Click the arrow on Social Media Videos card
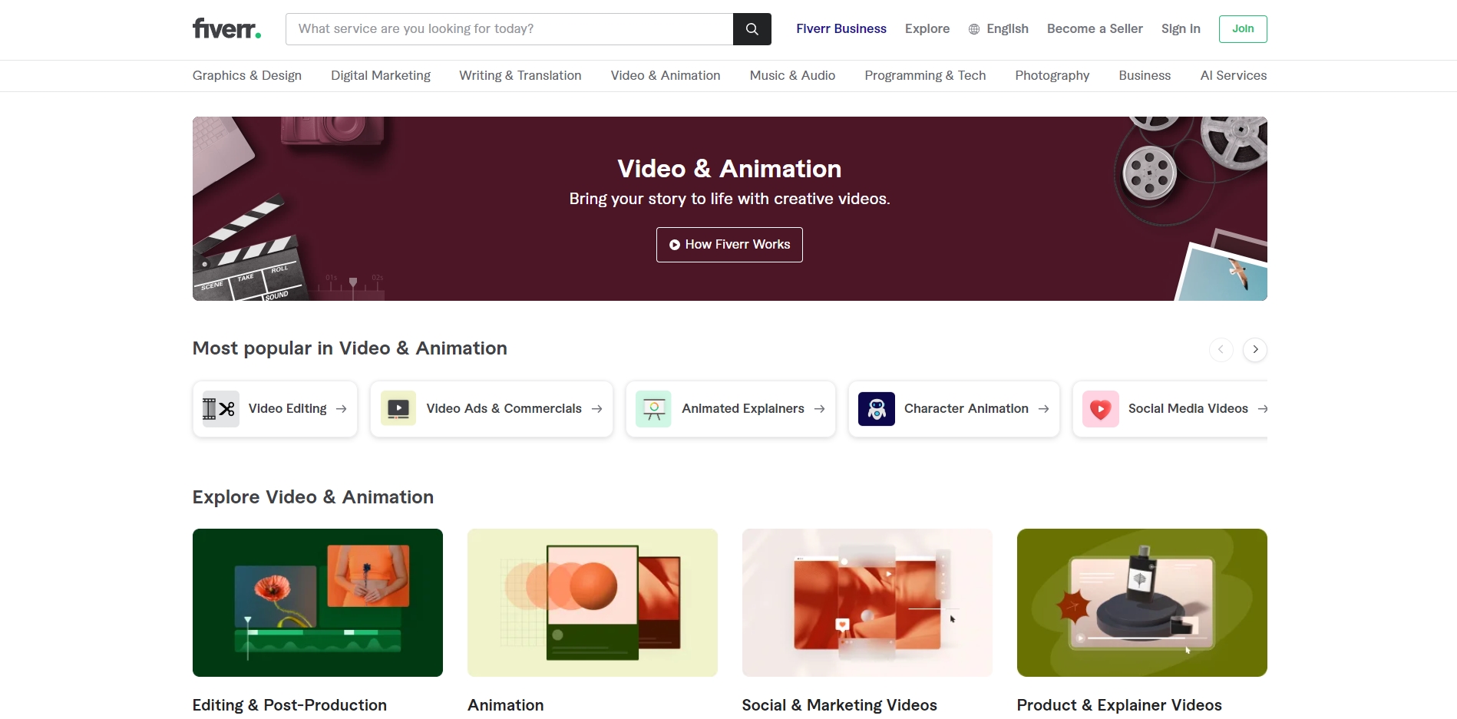 (1263, 409)
